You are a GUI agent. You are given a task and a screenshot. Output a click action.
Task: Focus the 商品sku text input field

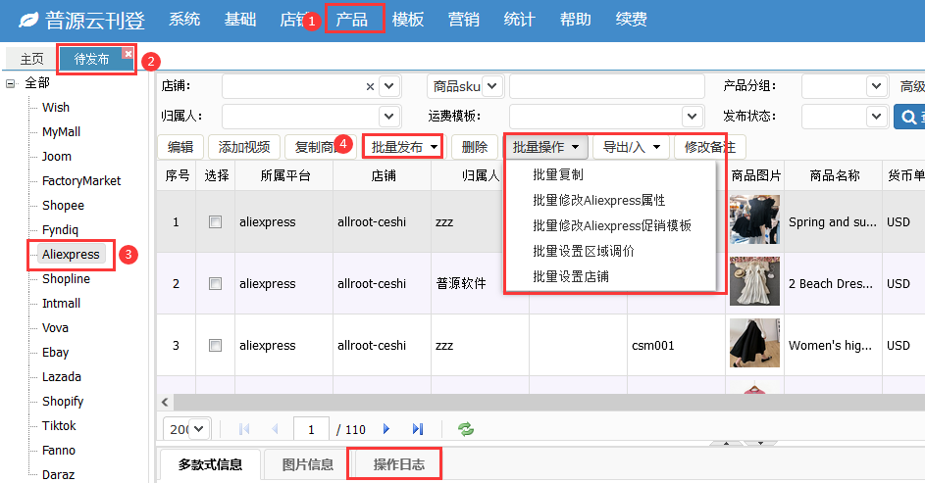tap(607, 86)
